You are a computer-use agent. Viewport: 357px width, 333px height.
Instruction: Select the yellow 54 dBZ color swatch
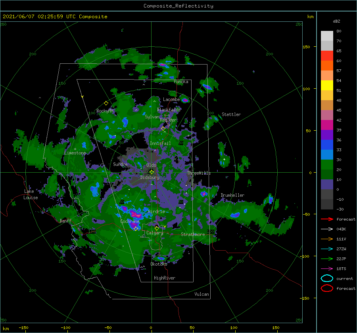coord(327,85)
